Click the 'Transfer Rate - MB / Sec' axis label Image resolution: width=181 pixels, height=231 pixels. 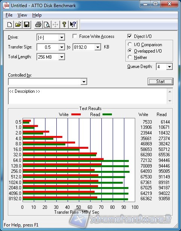point(77,212)
